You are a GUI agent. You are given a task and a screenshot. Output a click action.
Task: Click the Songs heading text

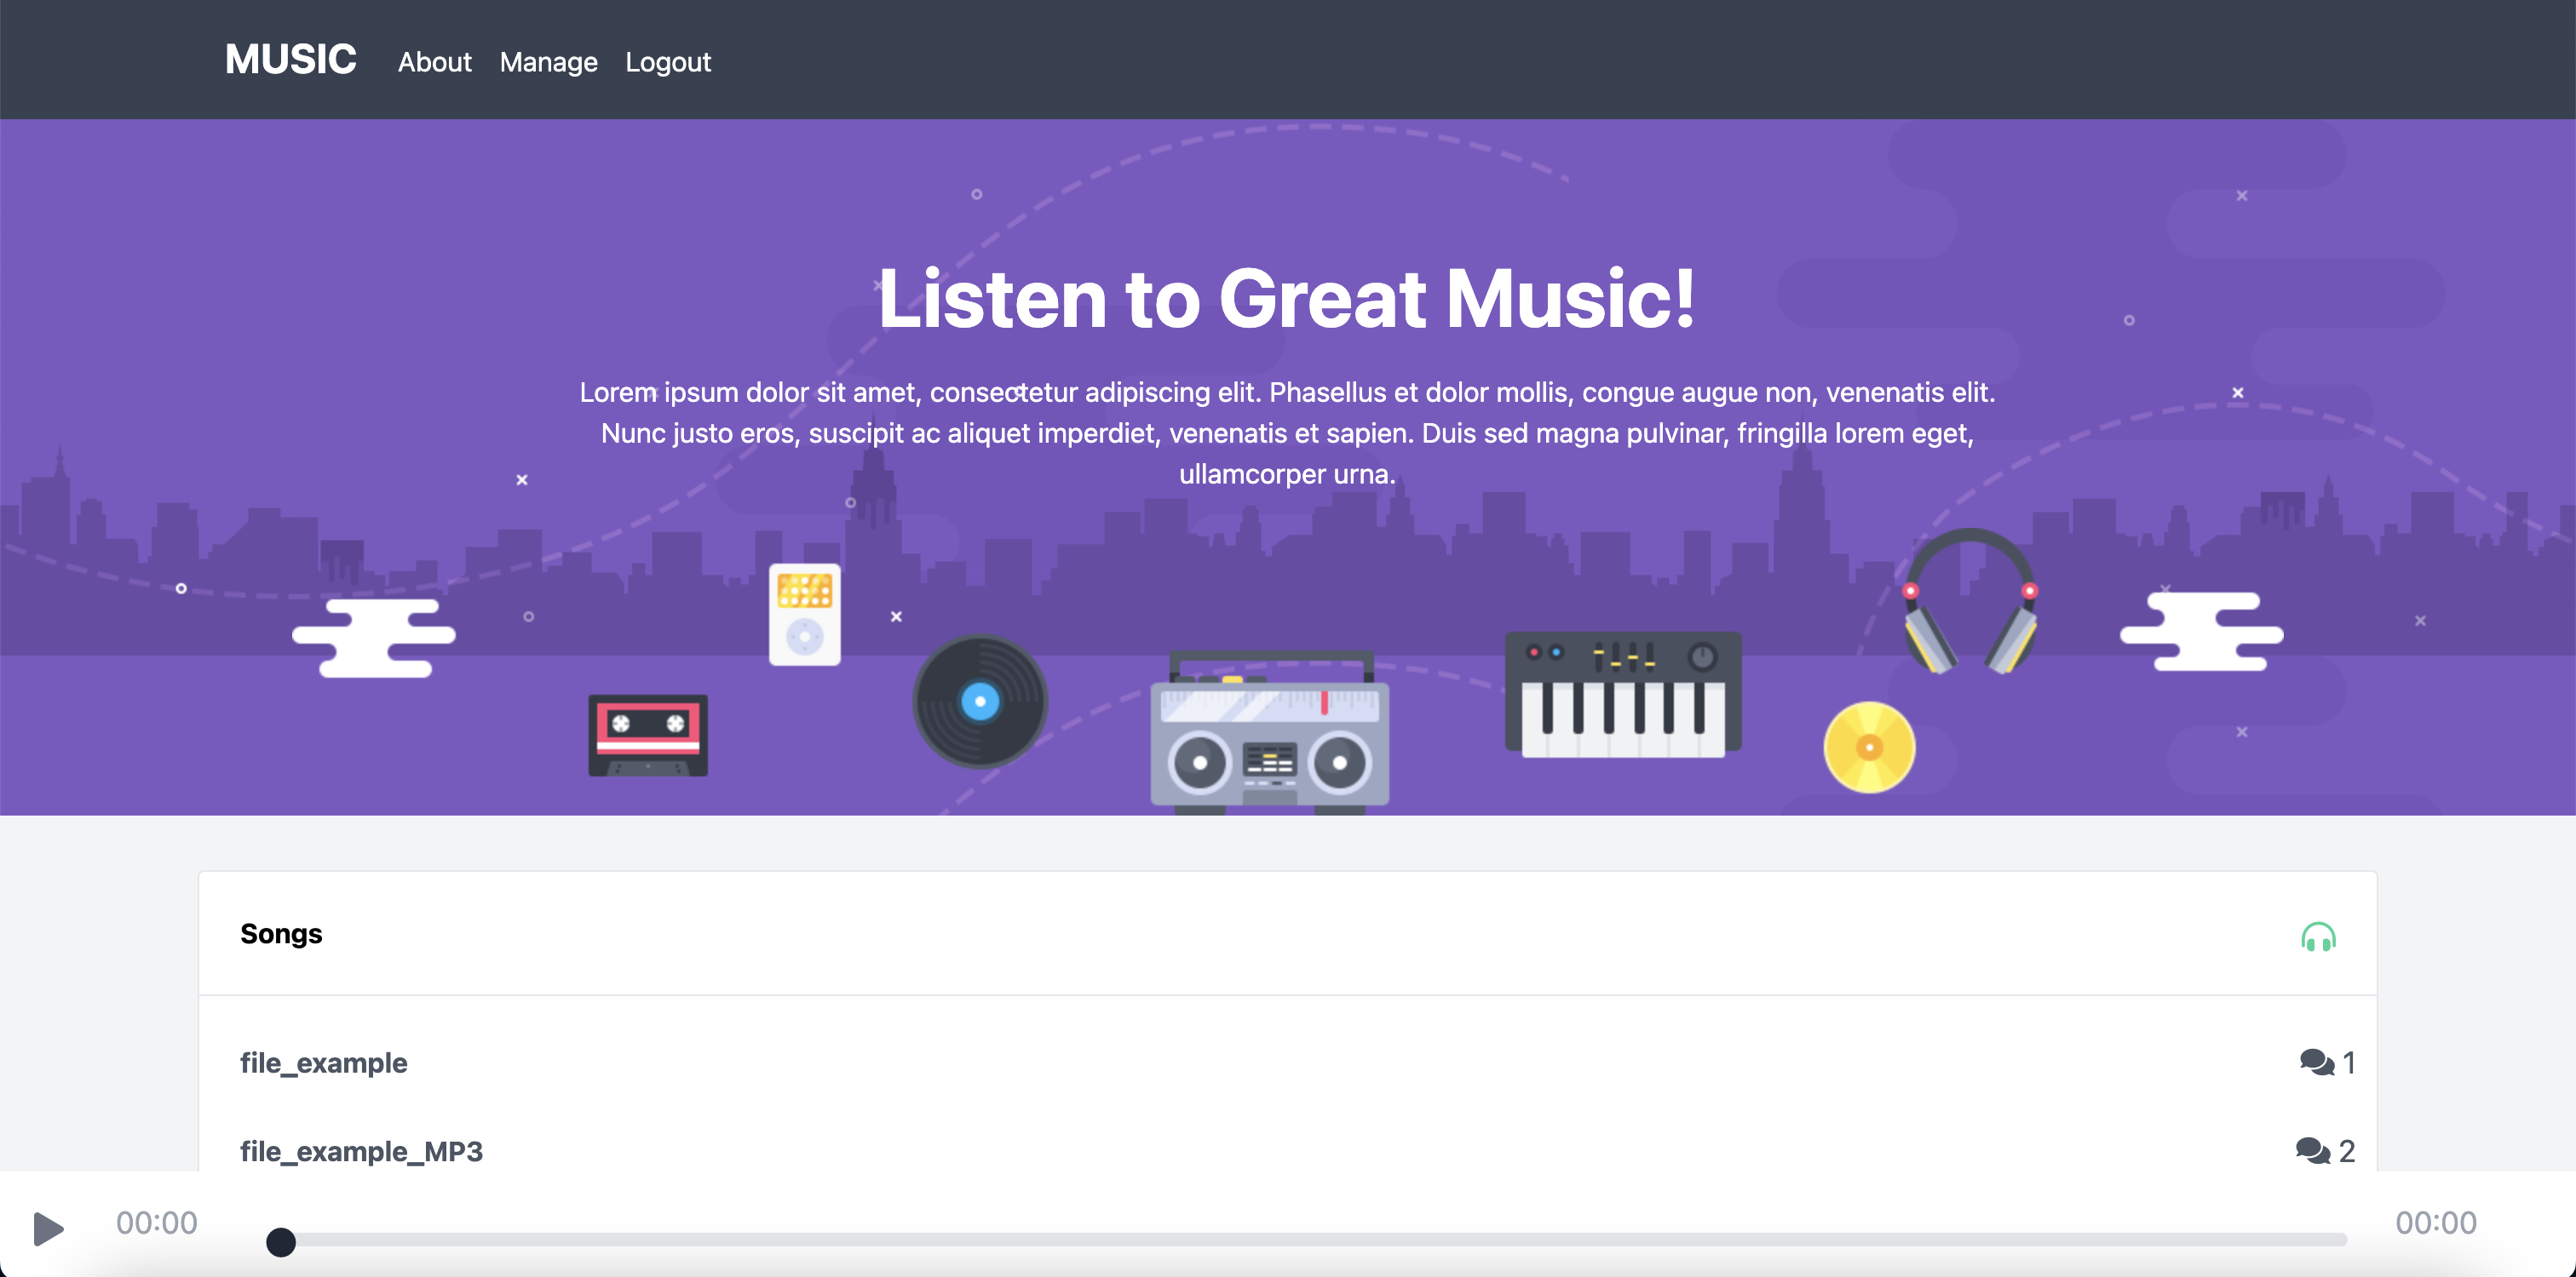pyautogui.click(x=281, y=933)
